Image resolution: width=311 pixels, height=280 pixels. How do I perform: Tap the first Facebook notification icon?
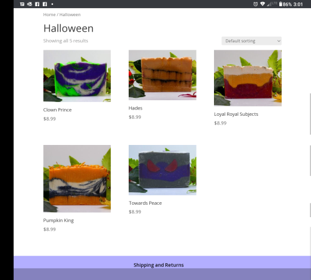click(37, 4)
